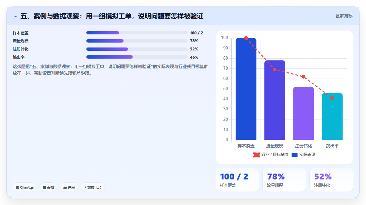The image size is (366, 205).
Task: Click the 流量规模 x-axis label
Action: tap(275, 146)
